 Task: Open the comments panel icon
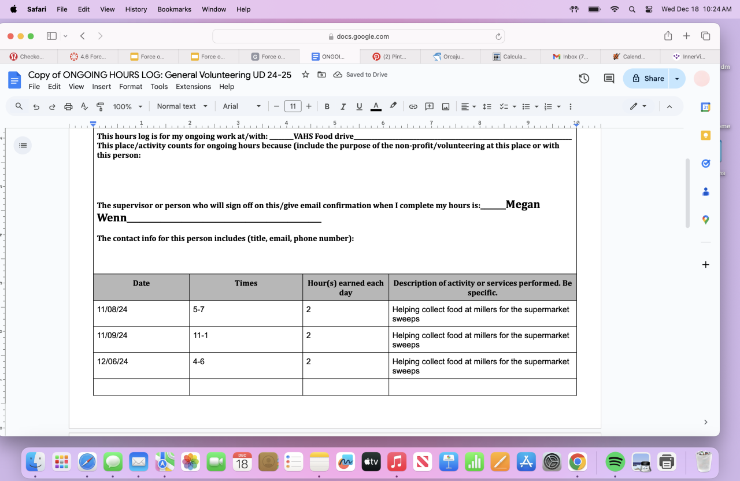[x=609, y=79]
